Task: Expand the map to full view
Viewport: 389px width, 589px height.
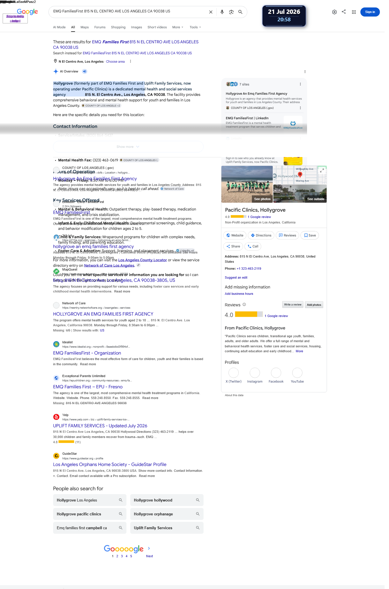Action: 322,170
